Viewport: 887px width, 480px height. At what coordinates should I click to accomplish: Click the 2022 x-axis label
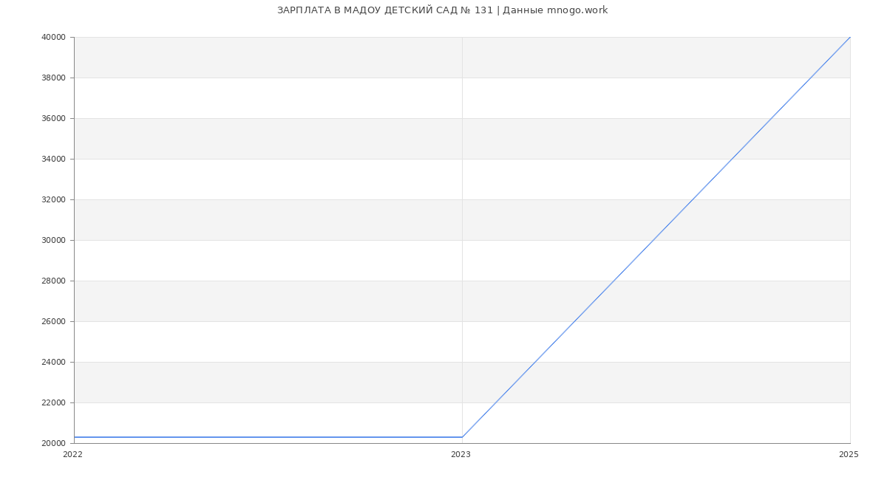point(72,455)
